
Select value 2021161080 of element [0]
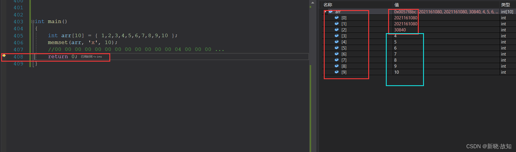tap(406, 18)
